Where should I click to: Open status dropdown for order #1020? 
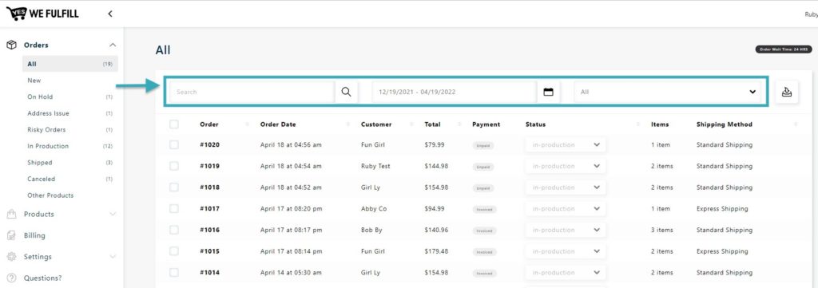coord(566,144)
